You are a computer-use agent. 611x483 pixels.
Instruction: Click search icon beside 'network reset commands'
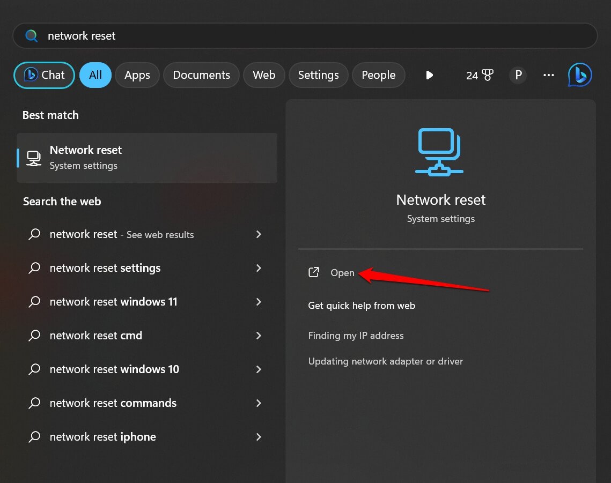(x=34, y=403)
